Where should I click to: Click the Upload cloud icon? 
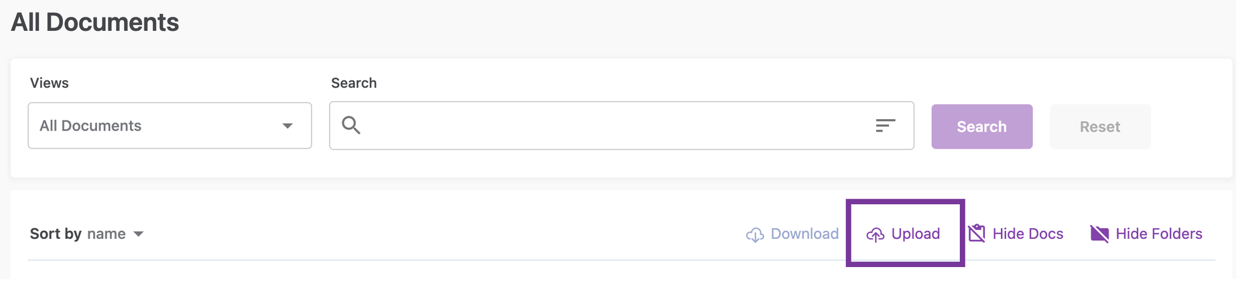point(875,235)
